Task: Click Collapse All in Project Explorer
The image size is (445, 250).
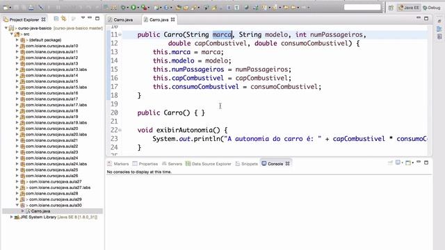Action: tap(56, 19)
